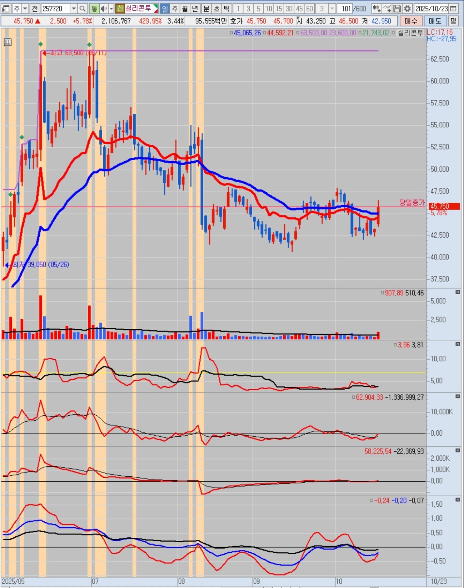Click the 실리콘투 stock name in toolbar
This screenshot has height=588, width=464.
[x=138, y=8]
